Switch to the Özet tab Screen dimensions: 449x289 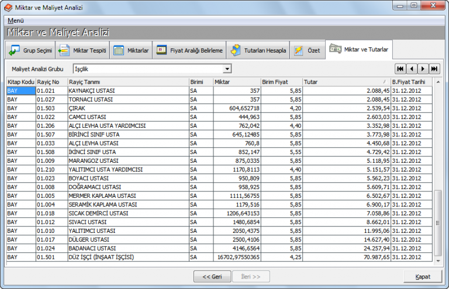point(308,51)
